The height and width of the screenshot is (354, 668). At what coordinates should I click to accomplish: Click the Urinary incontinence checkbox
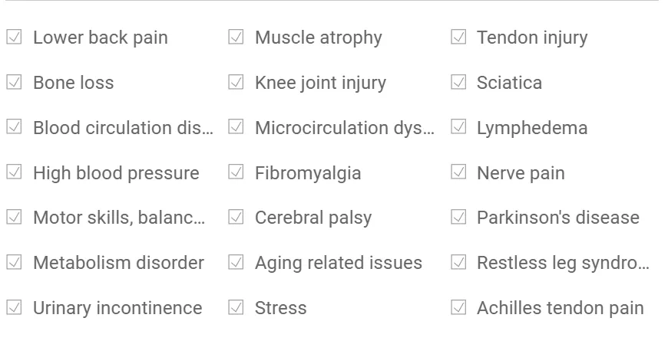[14, 307]
